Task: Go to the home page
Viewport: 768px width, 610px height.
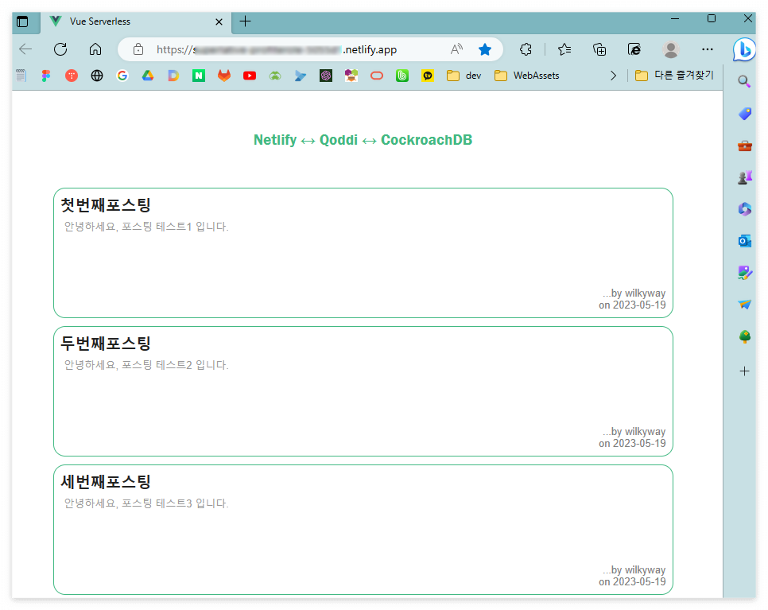Action: [x=95, y=49]
